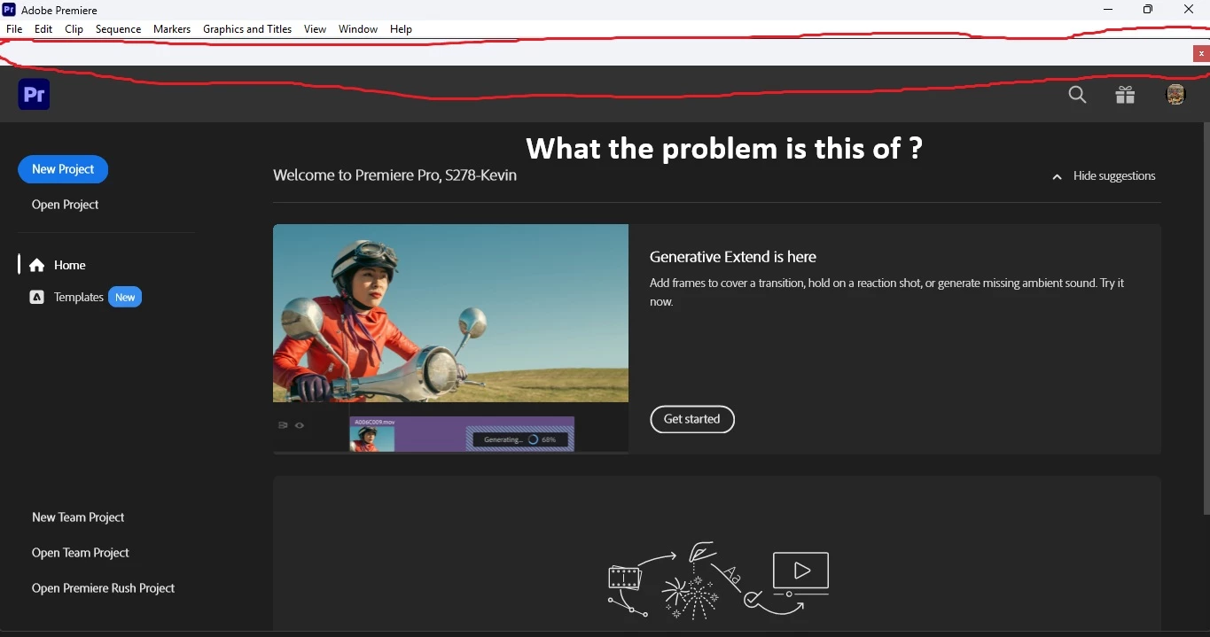Click the Get started button

(x=692, y=419)
